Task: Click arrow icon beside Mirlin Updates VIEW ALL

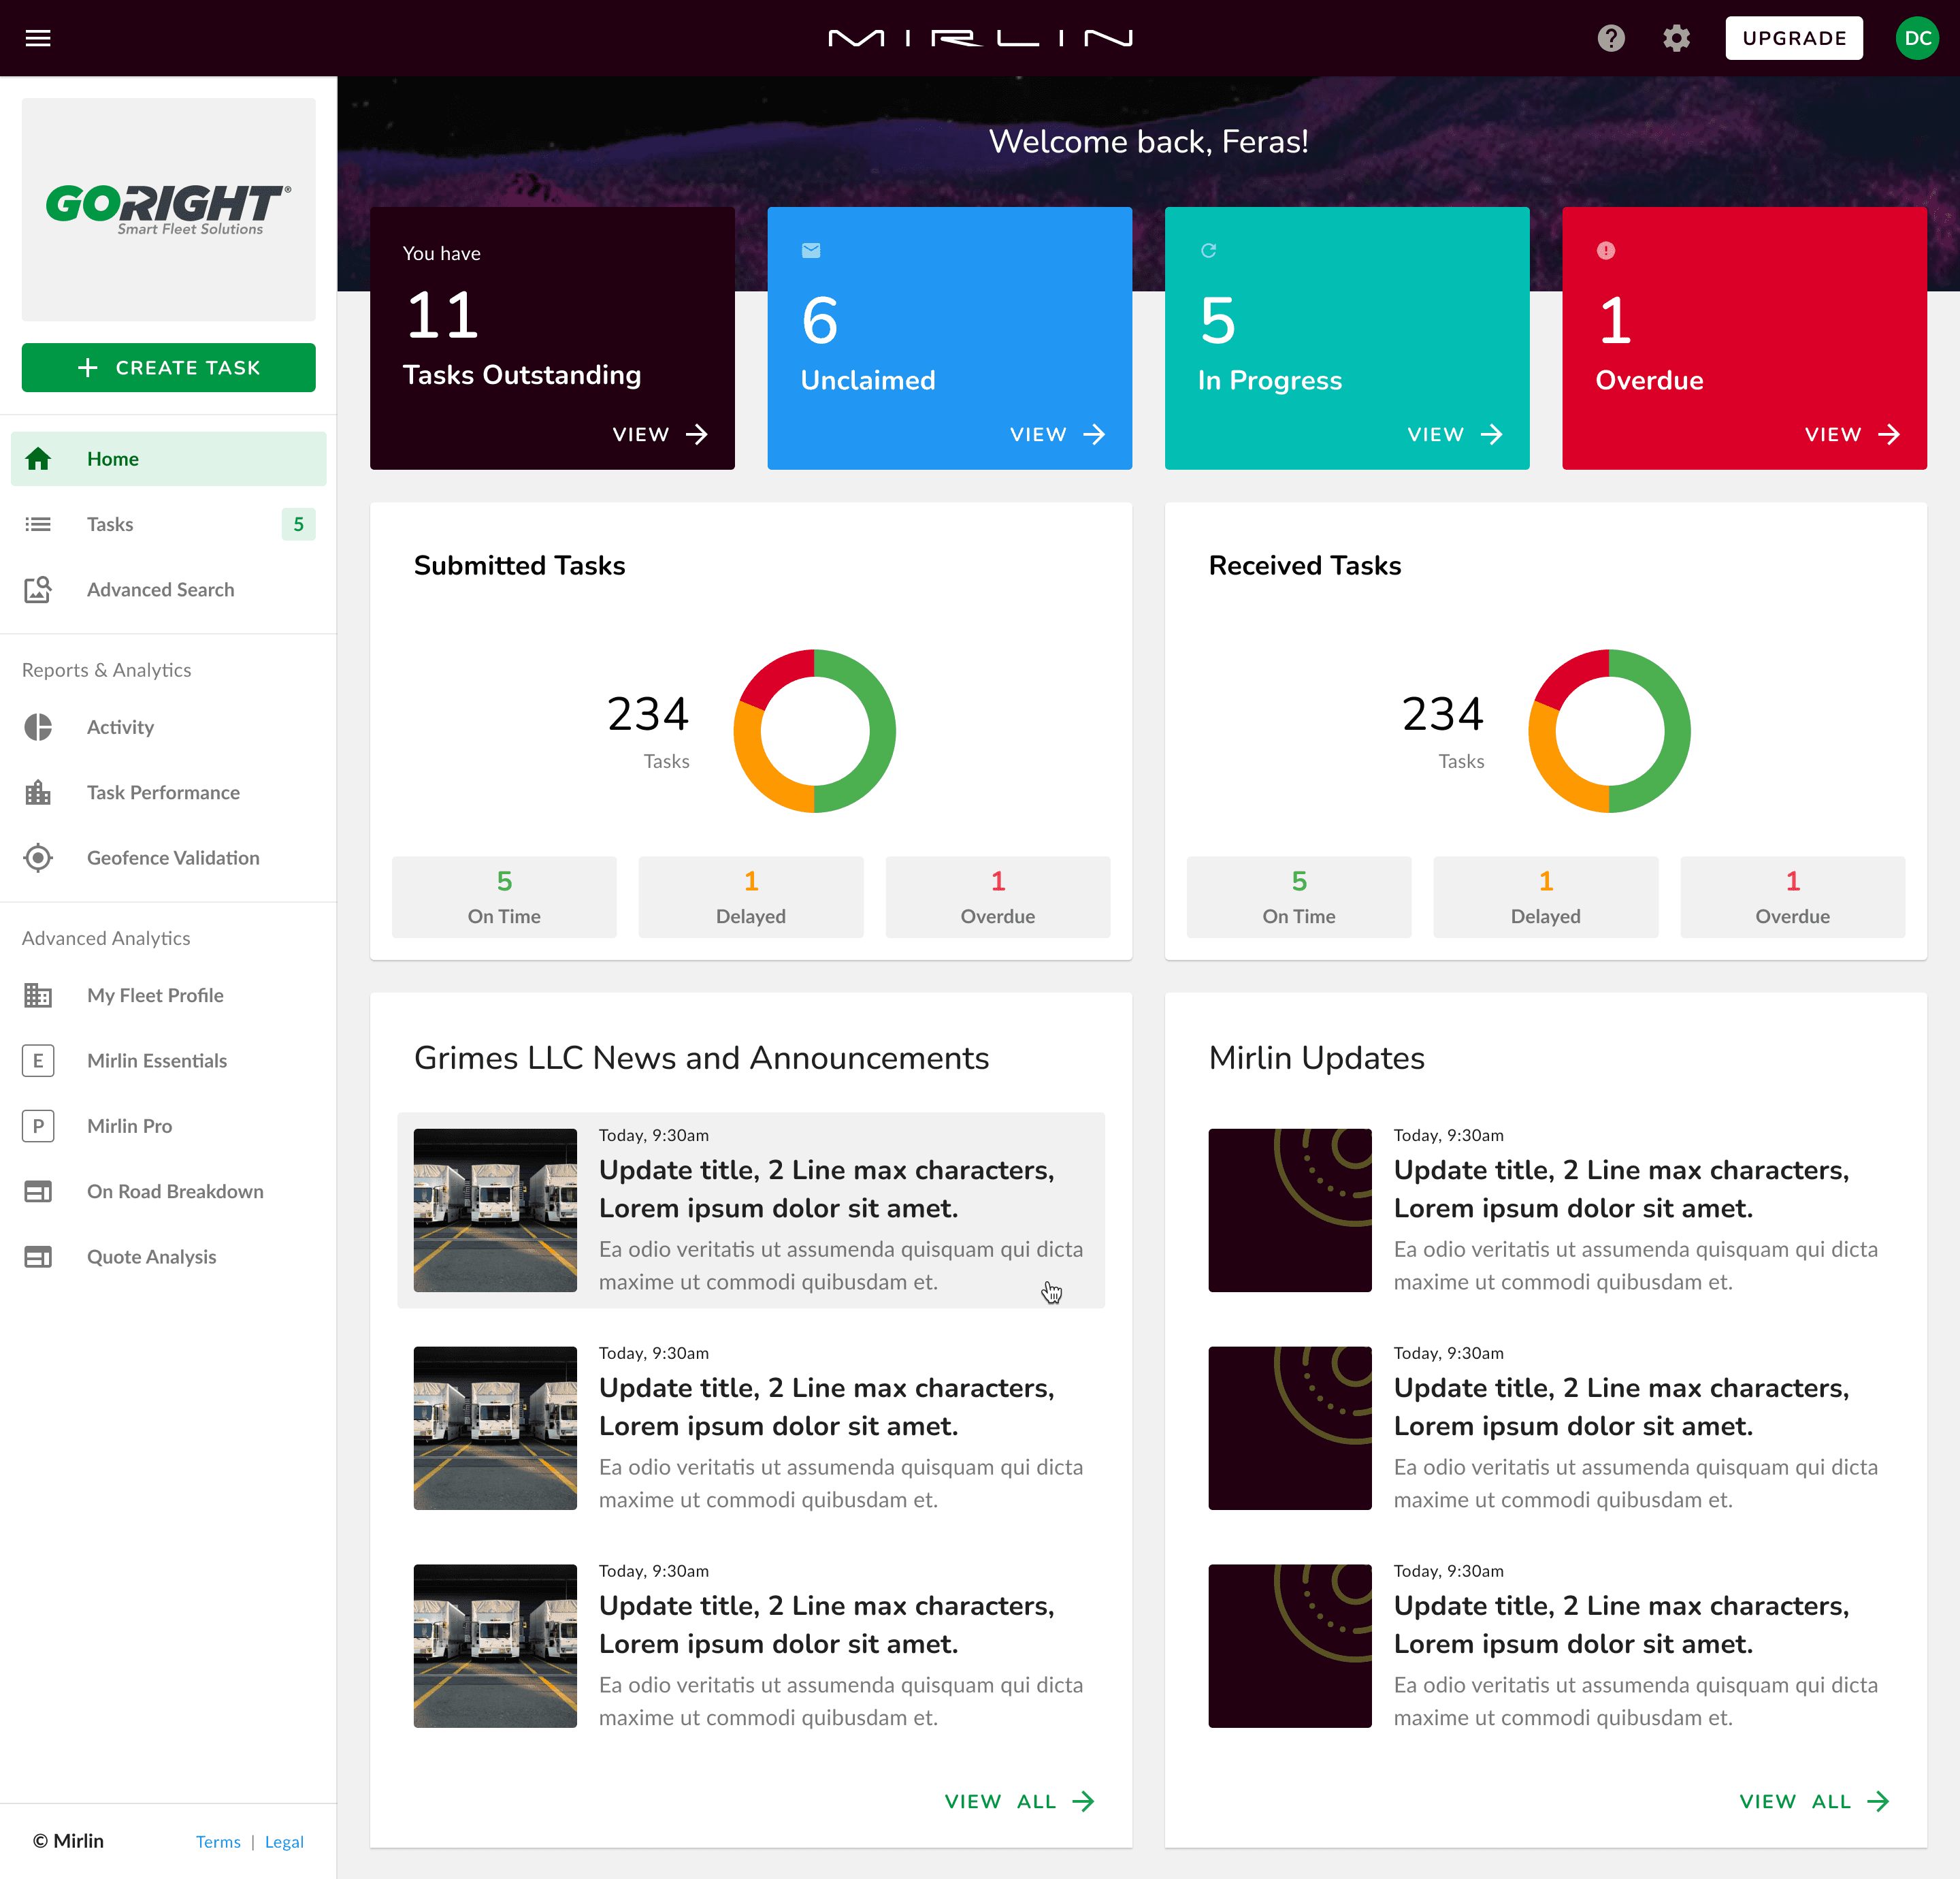Action: [x=1878, y=1801]
